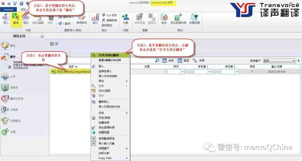Switch to 路径 (Path) view button

pos(183,60)
